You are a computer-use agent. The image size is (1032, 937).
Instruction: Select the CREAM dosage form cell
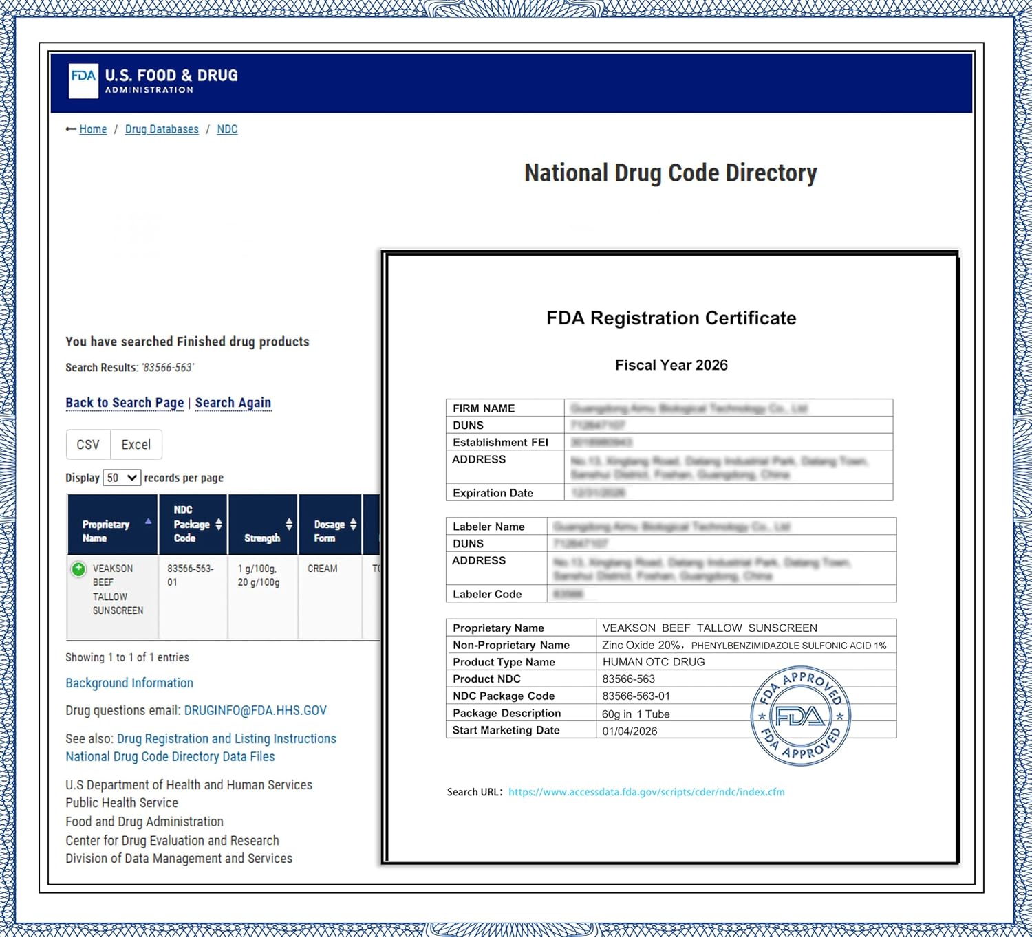[330, 597]
